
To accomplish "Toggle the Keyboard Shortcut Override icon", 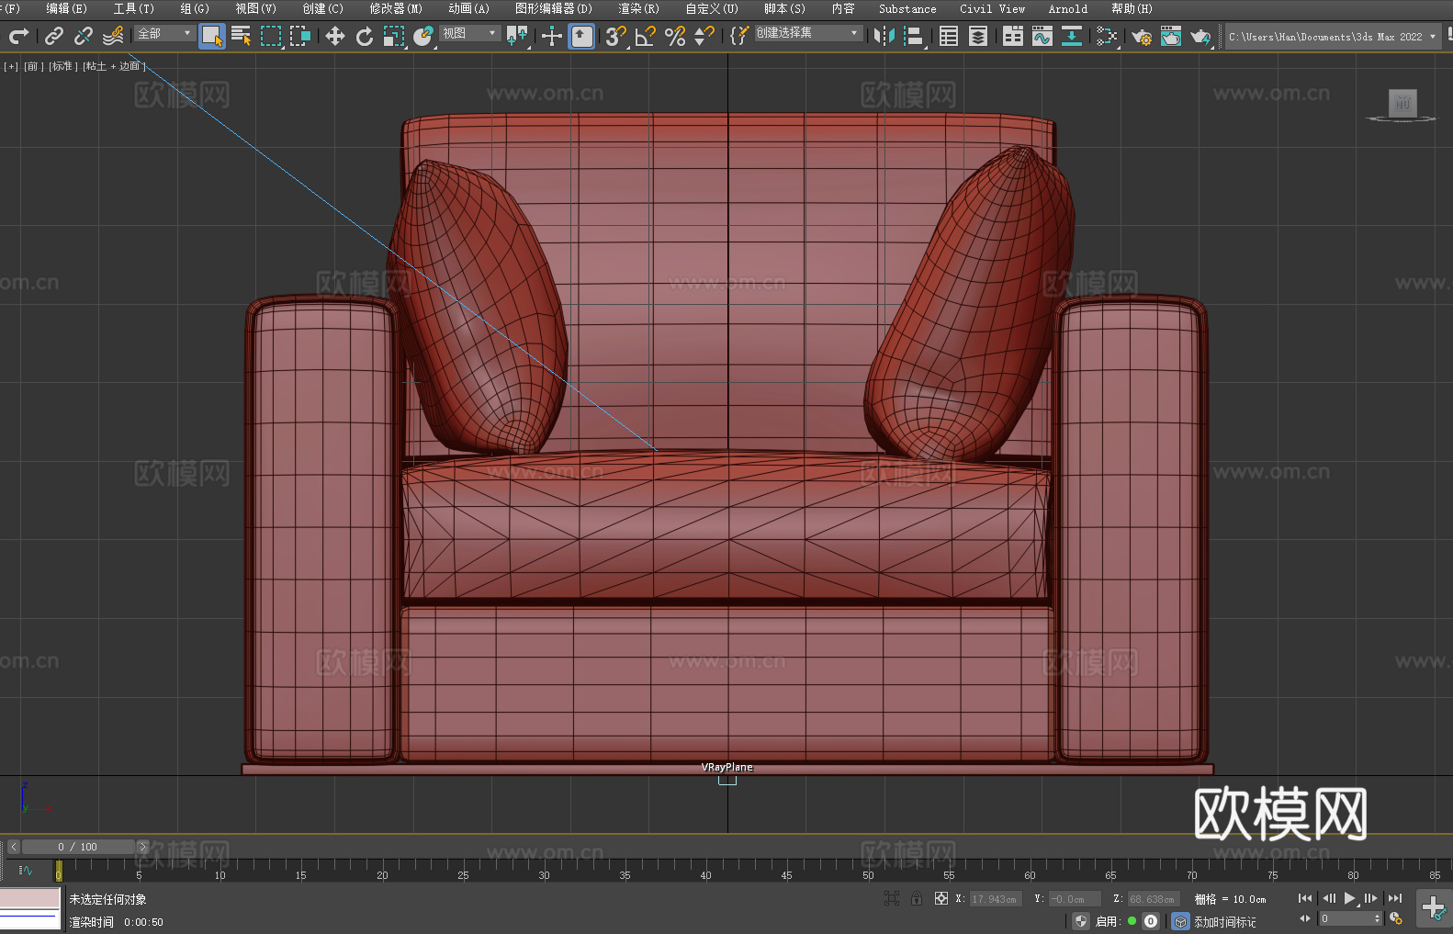I will click(582, 36).
